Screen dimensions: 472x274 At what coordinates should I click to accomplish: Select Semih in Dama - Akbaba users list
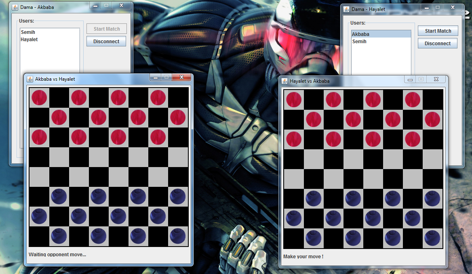[28, 32]
